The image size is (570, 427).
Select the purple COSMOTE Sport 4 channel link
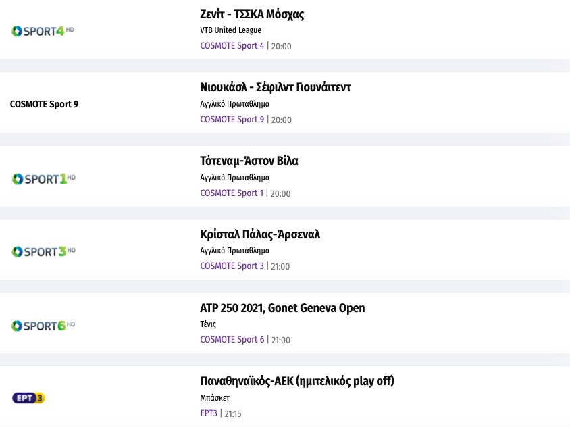point(232,46)
